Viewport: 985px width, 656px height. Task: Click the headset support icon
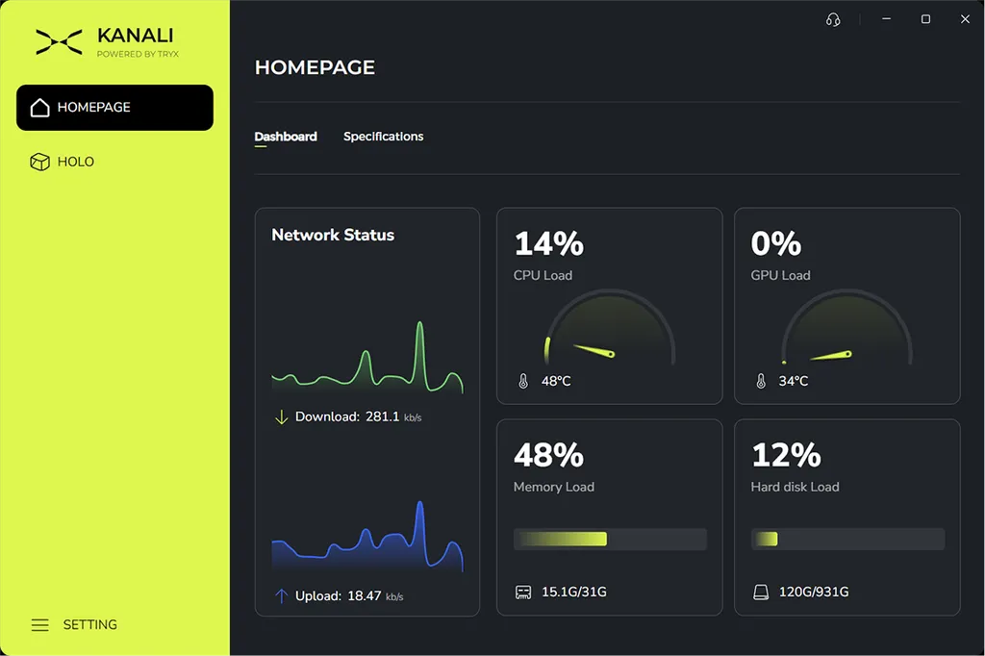click(833, 19)
